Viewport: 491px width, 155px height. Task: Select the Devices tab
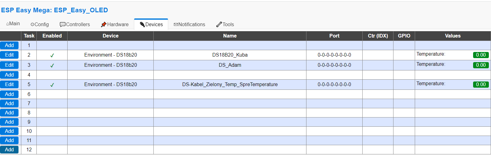click(x=151, y=24)
